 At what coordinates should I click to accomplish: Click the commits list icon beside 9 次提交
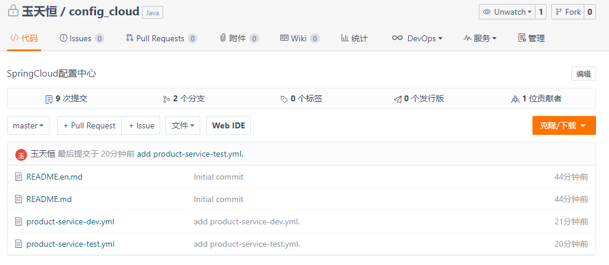click(x=49, y=99)
